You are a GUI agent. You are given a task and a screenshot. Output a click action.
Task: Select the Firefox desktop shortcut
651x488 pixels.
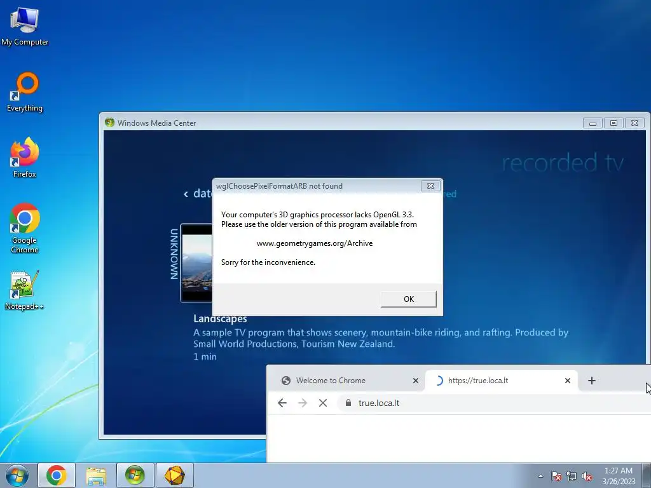[x=25, y=158]
